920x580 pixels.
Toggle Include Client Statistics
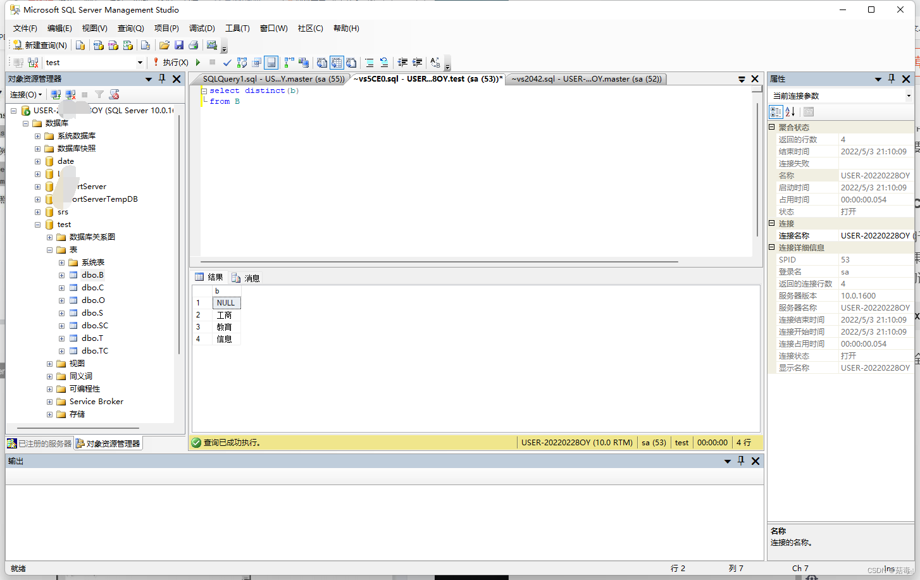coord(304,63)
